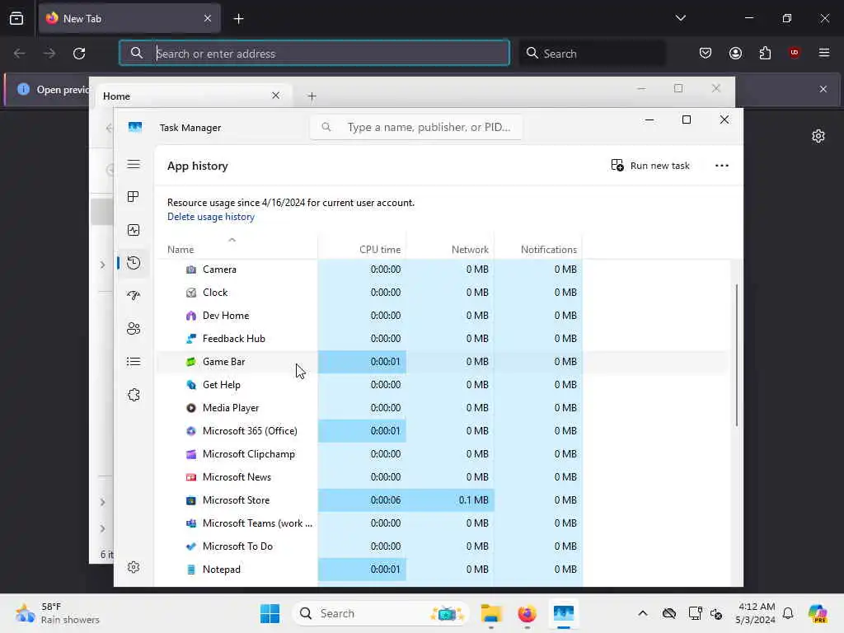Select the Get Help row
The width and height of the screenshot is (844, 633).
click(x=443, y=385)
